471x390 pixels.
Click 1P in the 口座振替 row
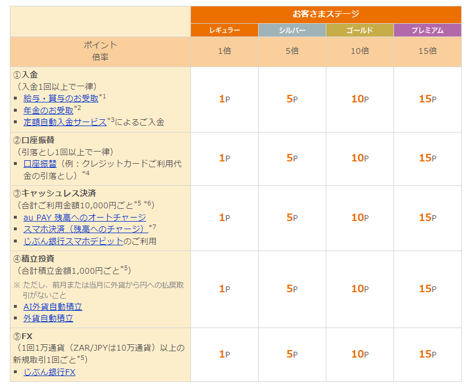pos(225,158)
